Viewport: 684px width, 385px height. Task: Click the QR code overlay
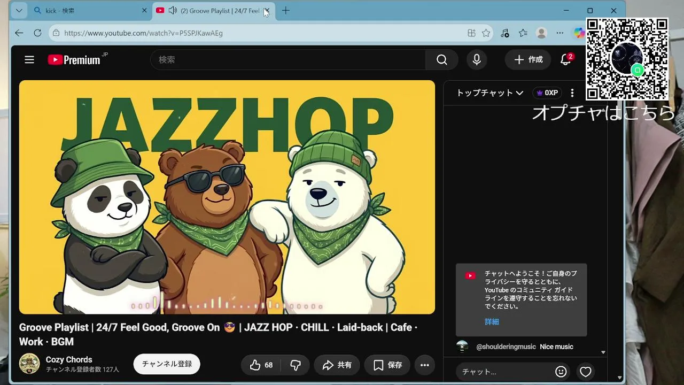627,59
